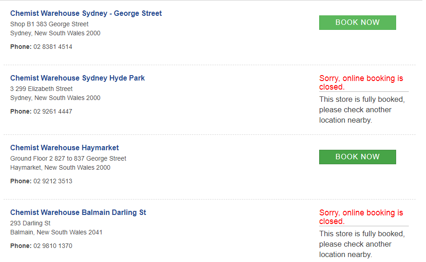Click the Ground Floor 2 827 to 837 address
Image resolution: width=426 pixels, height=262 pixels.
coord(68,159)
